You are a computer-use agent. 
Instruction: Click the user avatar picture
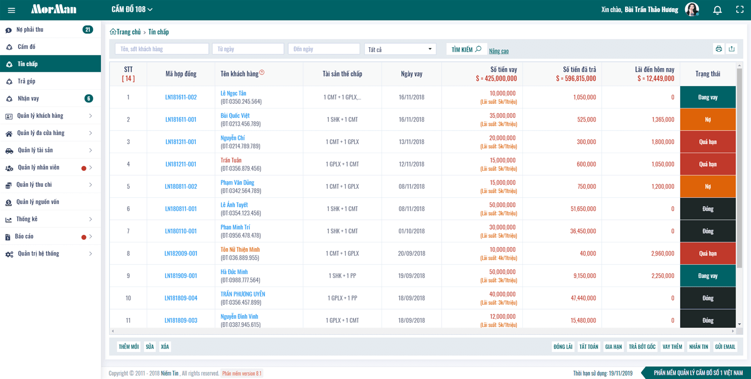click(692, 9)
